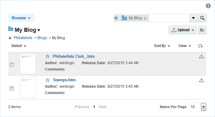Viewport: 215px width, 117px height.
Task: Expand the search options dropdown arrow
Action: (x=193, y=18)
